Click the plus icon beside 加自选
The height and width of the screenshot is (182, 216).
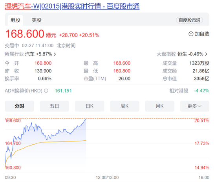coord(191,34)
